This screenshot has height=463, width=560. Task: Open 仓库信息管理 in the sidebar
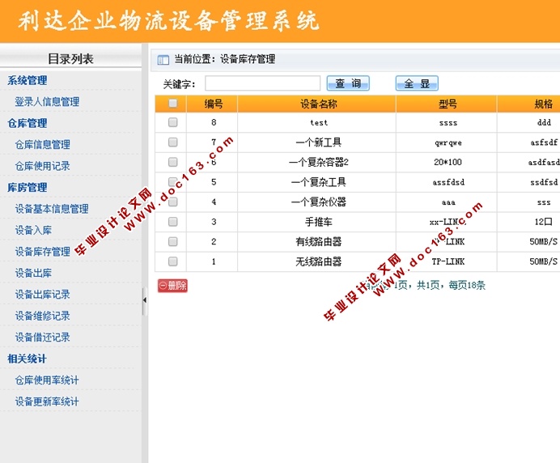(x=43, y=145)
